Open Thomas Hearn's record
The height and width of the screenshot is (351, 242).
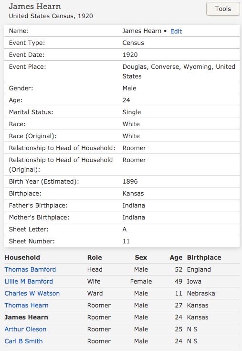27,306
